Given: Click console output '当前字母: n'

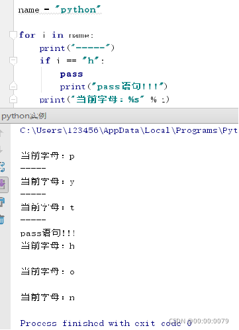Looking at the screenshot, I should click(48, 297).
